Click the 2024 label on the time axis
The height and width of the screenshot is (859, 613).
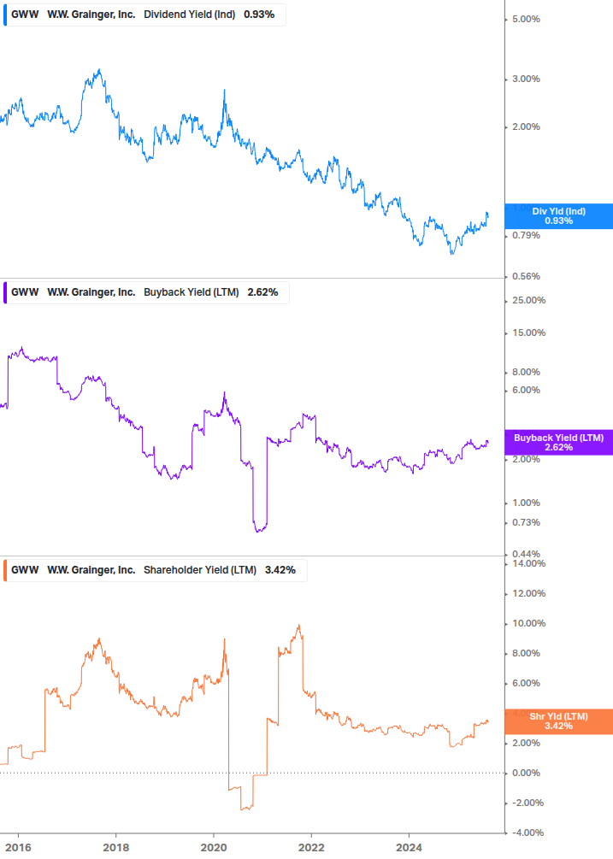pos(409,848)
